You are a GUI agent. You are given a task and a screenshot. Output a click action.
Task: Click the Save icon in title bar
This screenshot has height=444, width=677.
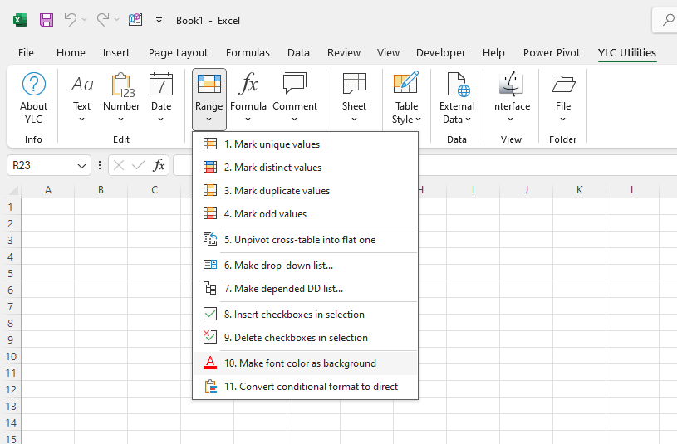pos(47,20)
